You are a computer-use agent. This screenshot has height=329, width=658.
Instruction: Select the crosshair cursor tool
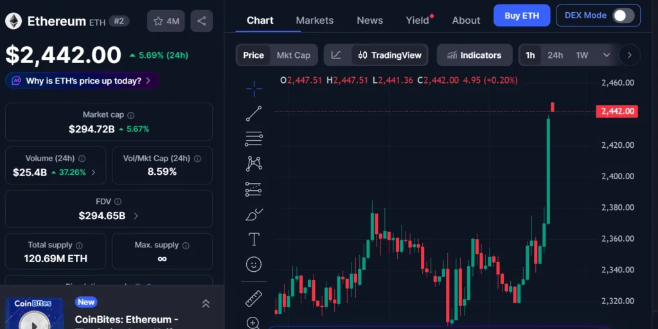click(x=254, y=89)
